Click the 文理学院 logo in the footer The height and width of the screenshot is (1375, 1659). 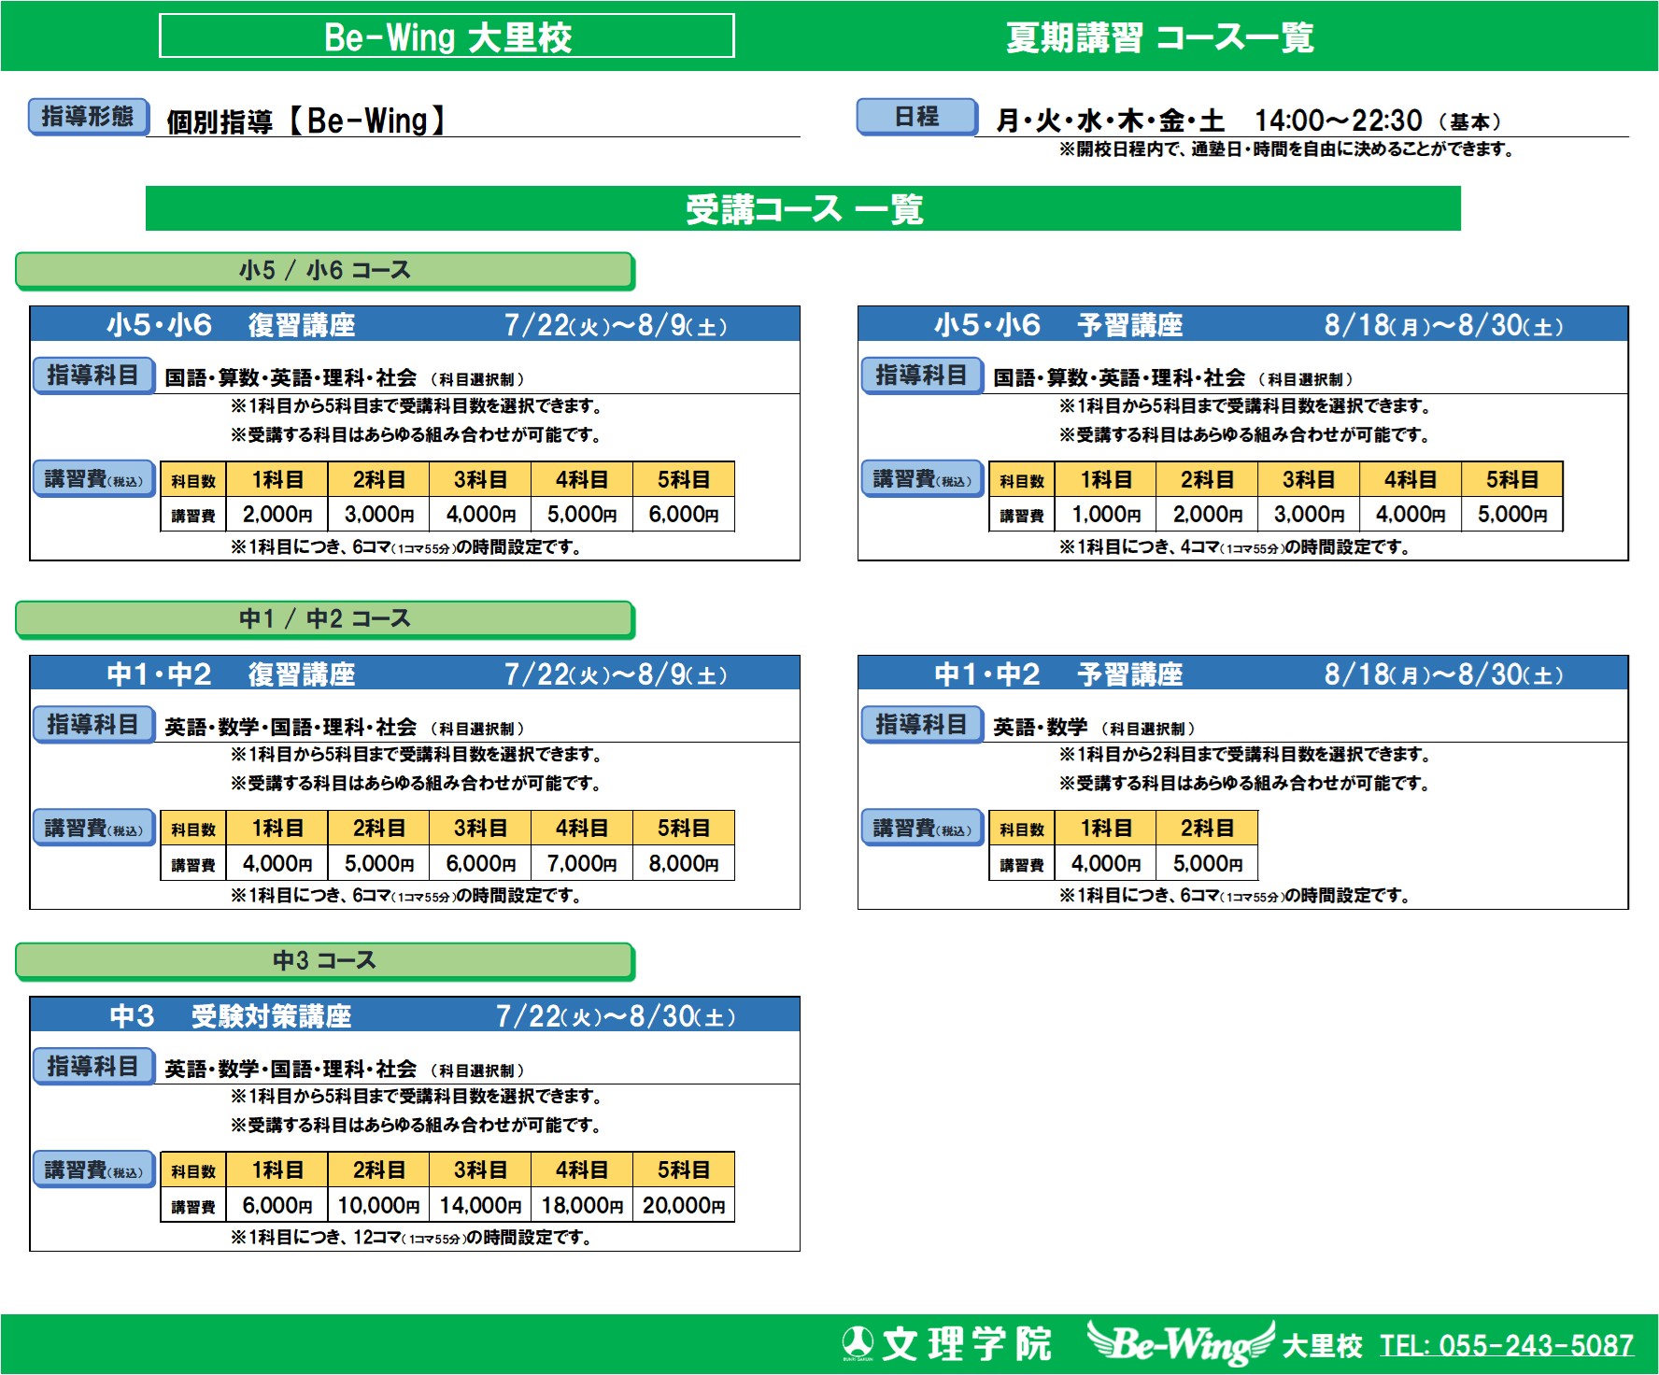[946, 1344]
